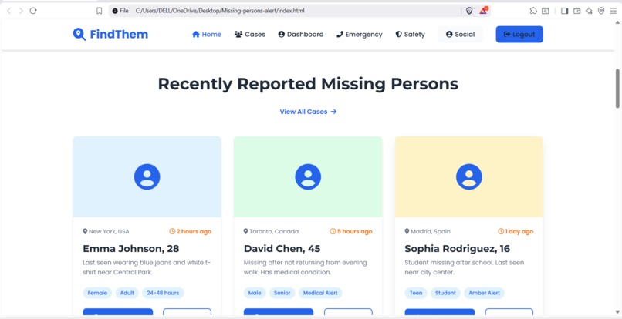622x319 pixels.
Task: Click David Chen's description text
Action: [x=306, y=267]
